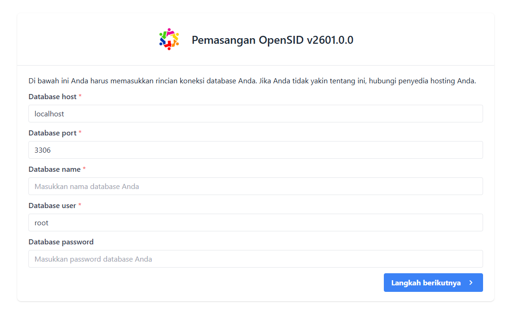The width and height of the screenshot is (518, 317).
Task: Click the colorful OpenSID logo
Action: pyautogui.click(x=169, y=39)
